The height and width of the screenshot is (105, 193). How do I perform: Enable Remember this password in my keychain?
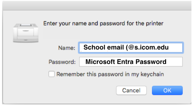click(x=52, y=74)
